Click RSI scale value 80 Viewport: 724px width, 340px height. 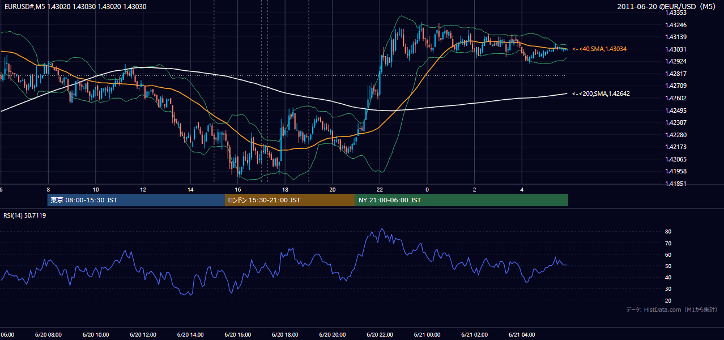[x=668, y=232]
